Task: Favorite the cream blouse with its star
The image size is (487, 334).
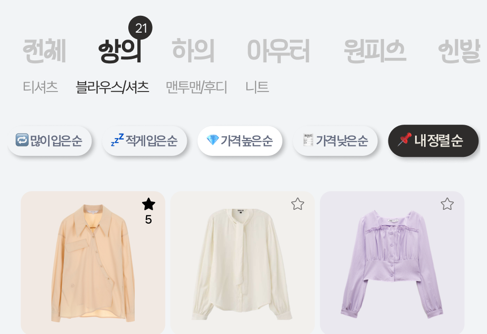Action: 298,204
